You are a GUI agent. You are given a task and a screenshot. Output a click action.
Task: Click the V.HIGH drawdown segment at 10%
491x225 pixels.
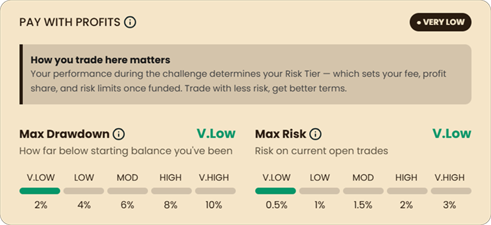[216, 191]
